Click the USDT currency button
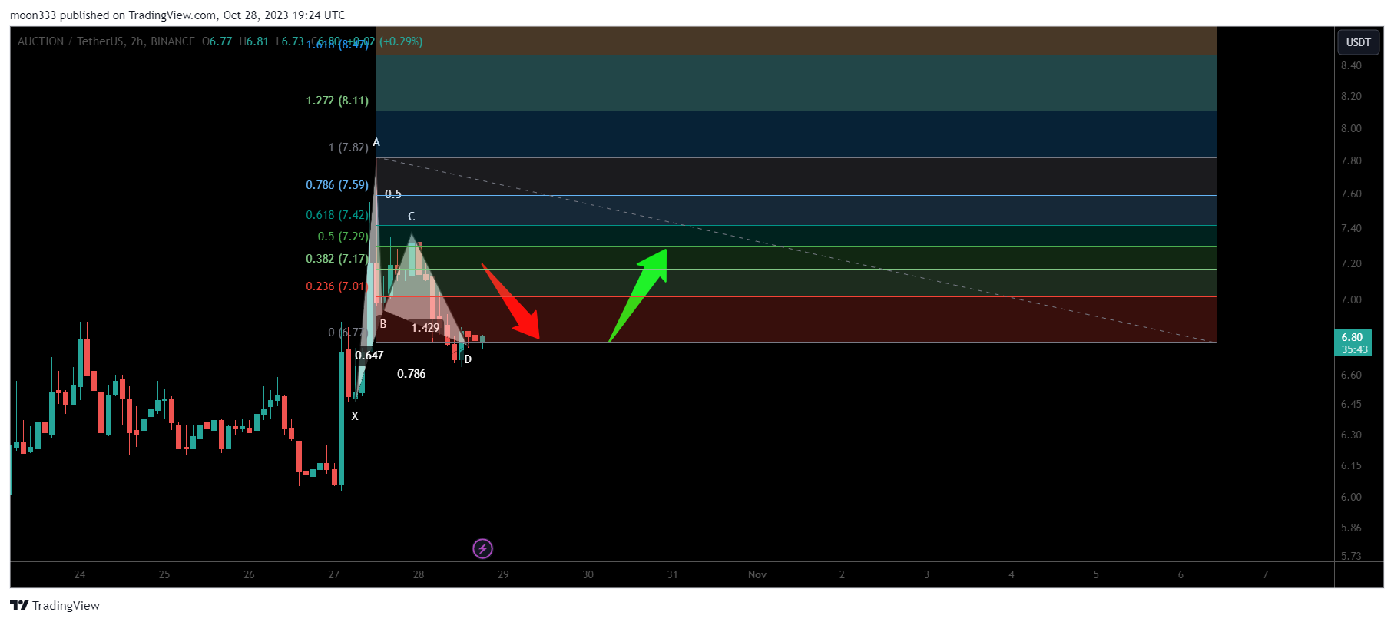 coord(1358,42)
